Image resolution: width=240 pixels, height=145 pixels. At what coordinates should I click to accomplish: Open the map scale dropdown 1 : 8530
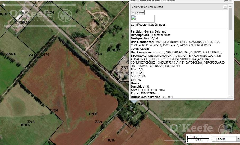[238, 139]
